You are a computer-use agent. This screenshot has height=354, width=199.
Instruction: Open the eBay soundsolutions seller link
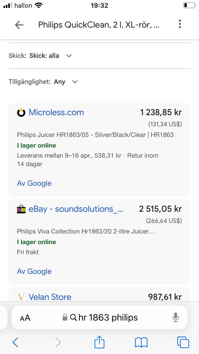pyautogui.click(x=76, y=209)
